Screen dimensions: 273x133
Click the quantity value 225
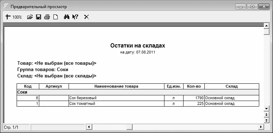click(201, 104)
